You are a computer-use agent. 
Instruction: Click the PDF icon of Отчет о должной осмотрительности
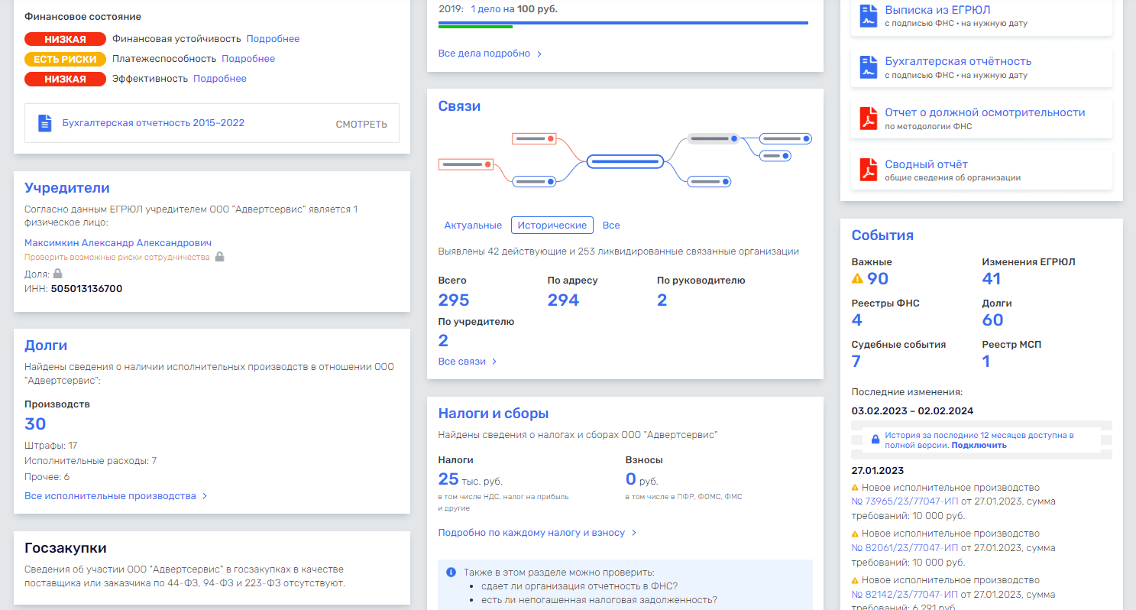(869, 118)
